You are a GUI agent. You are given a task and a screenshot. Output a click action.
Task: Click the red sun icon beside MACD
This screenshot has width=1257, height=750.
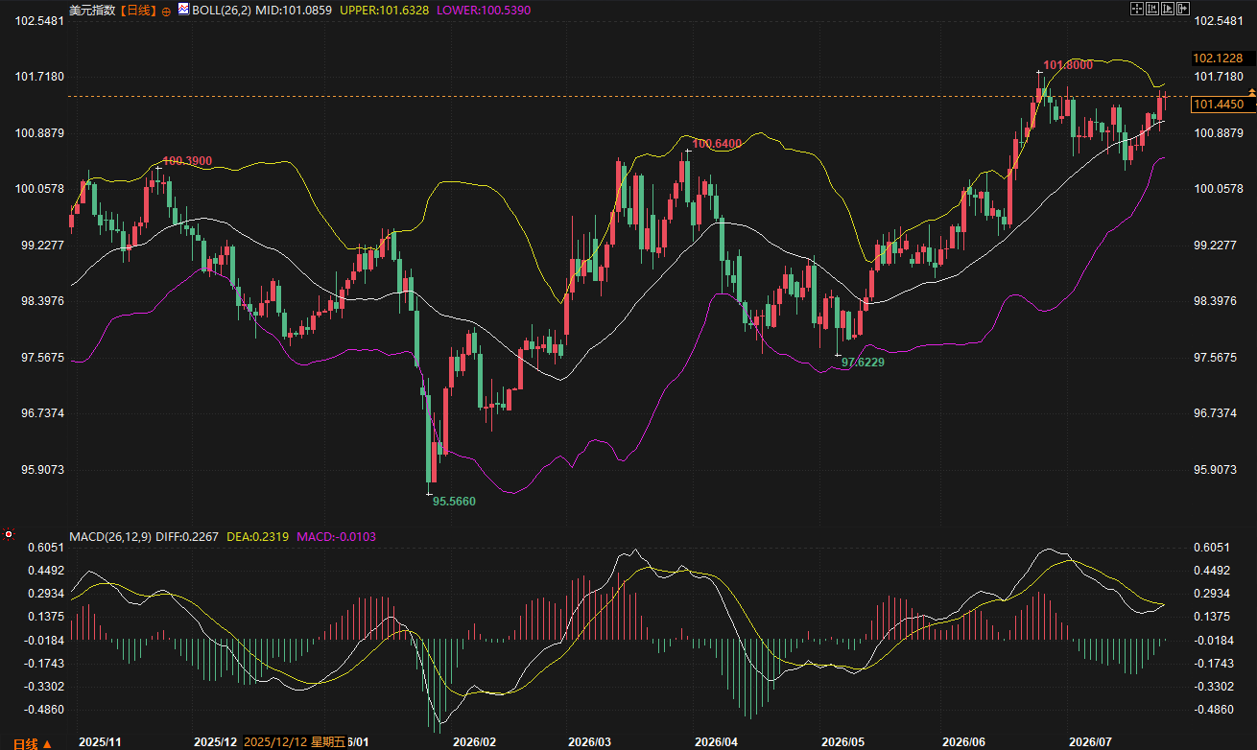click(10, 535)
